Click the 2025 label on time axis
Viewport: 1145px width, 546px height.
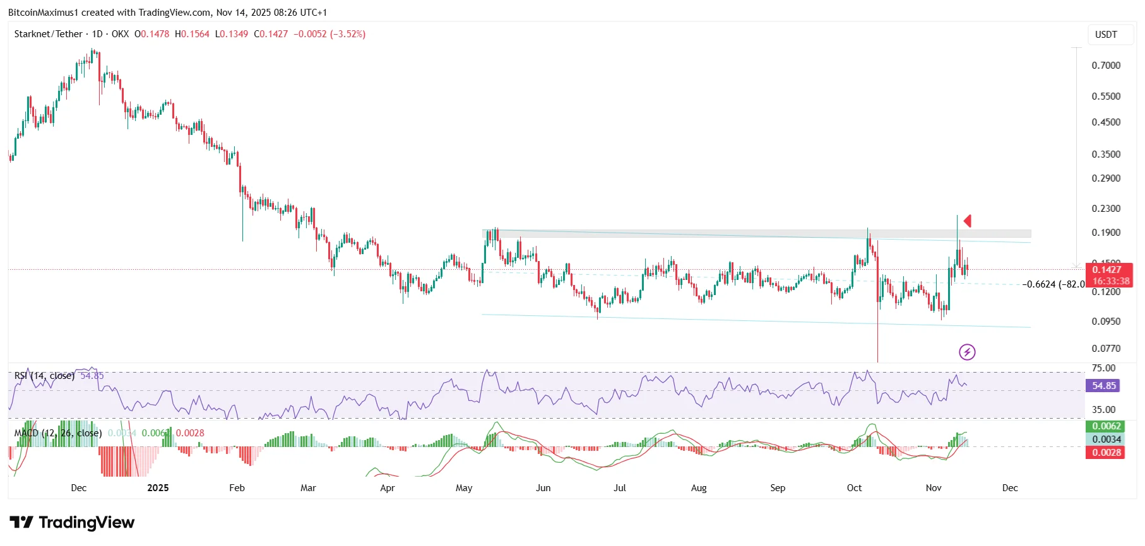158,488
